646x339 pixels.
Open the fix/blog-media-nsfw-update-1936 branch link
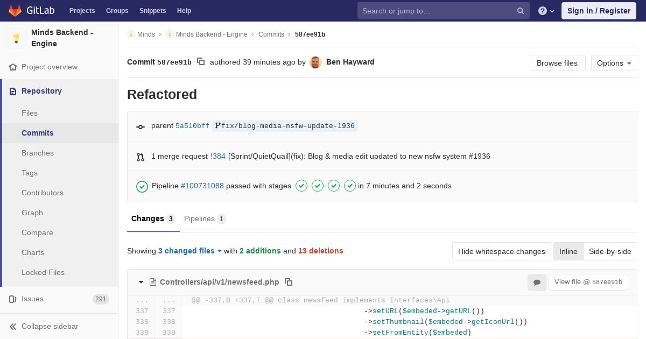pyautogui.click(x=285, y=126)
